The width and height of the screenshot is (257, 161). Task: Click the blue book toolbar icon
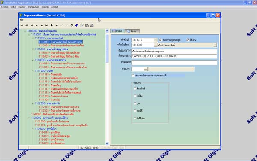[x=77, y=25]
